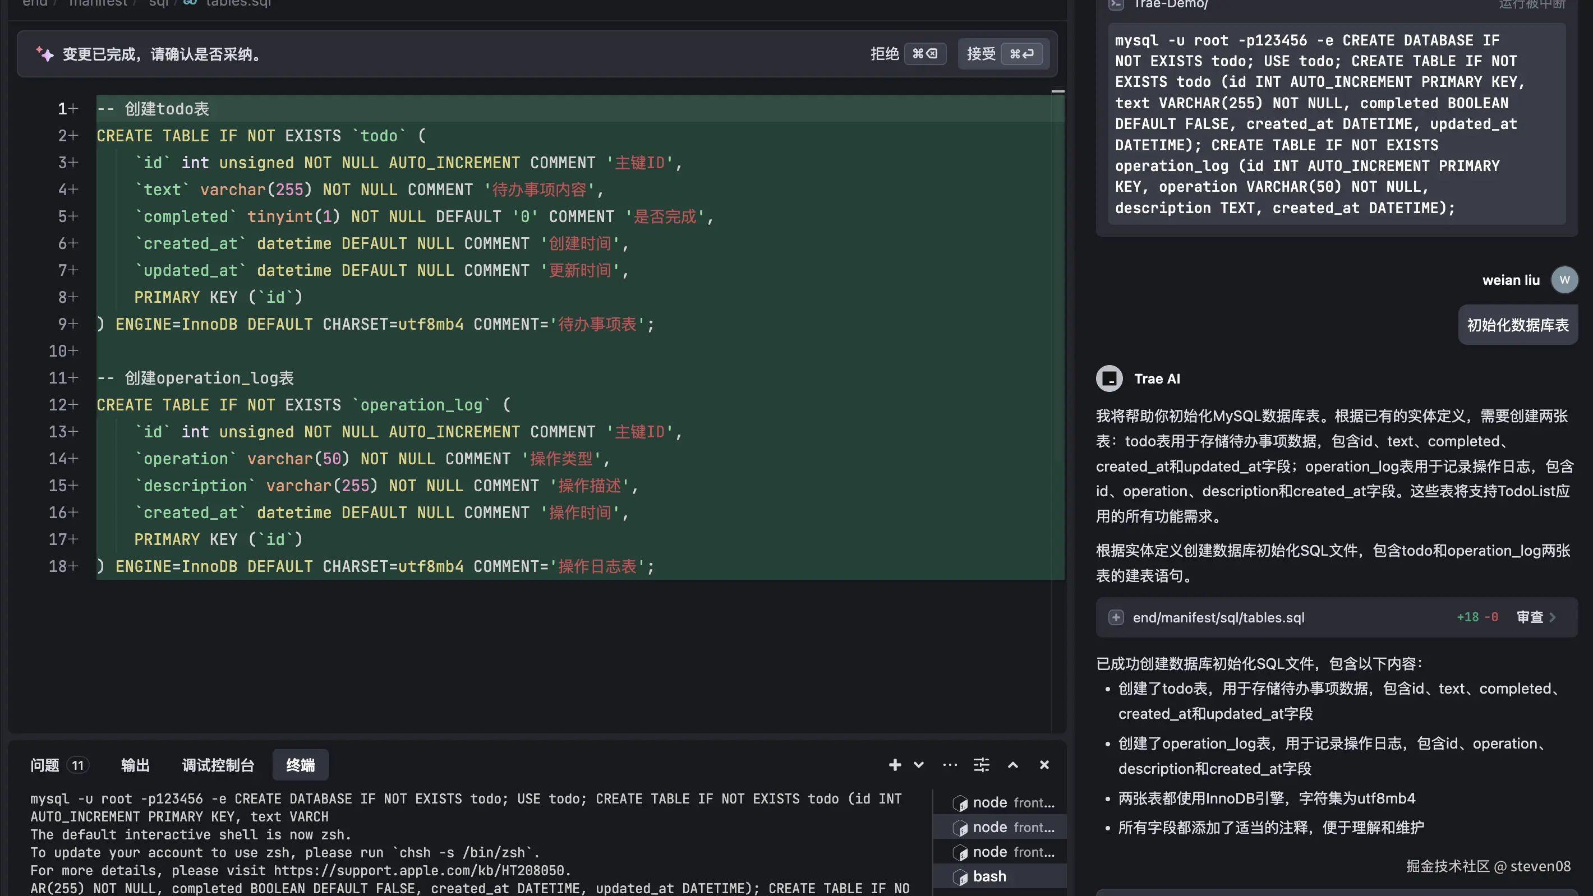Viewport: 1593px width, 896px height.
Task: Switch to the 问题 tab
Action: point(45,765)
